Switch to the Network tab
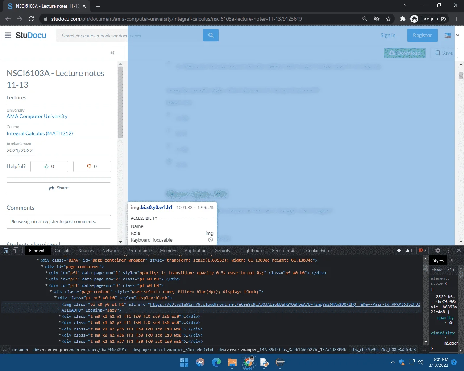464x371 pixels. pos(111,250)
